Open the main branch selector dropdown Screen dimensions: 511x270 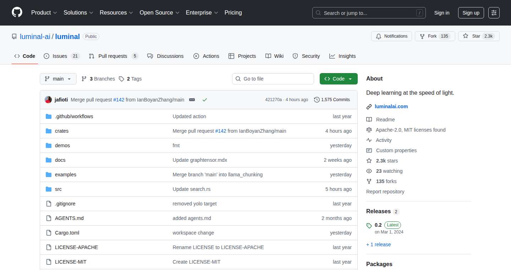(x=58, y=79)
